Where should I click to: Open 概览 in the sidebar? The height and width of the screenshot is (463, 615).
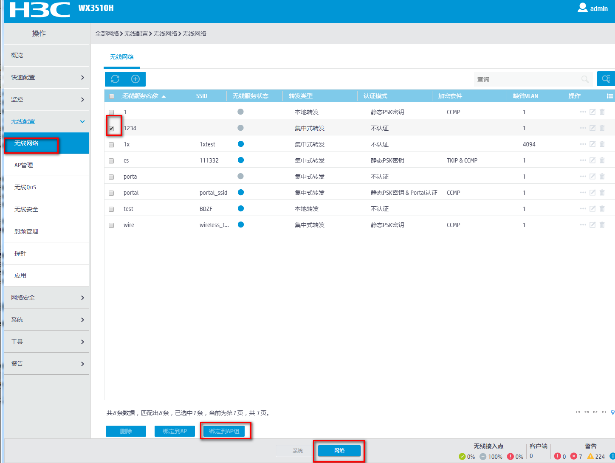[47, 55]
